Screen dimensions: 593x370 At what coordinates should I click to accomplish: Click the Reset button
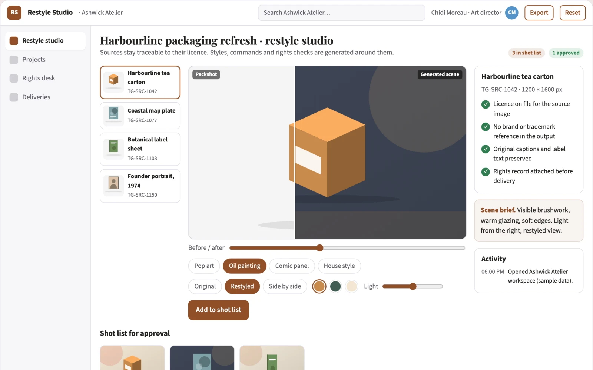point(573,13)
